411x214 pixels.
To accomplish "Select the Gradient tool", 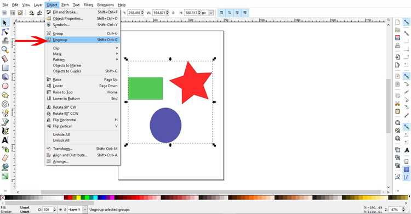I will 5,176.
